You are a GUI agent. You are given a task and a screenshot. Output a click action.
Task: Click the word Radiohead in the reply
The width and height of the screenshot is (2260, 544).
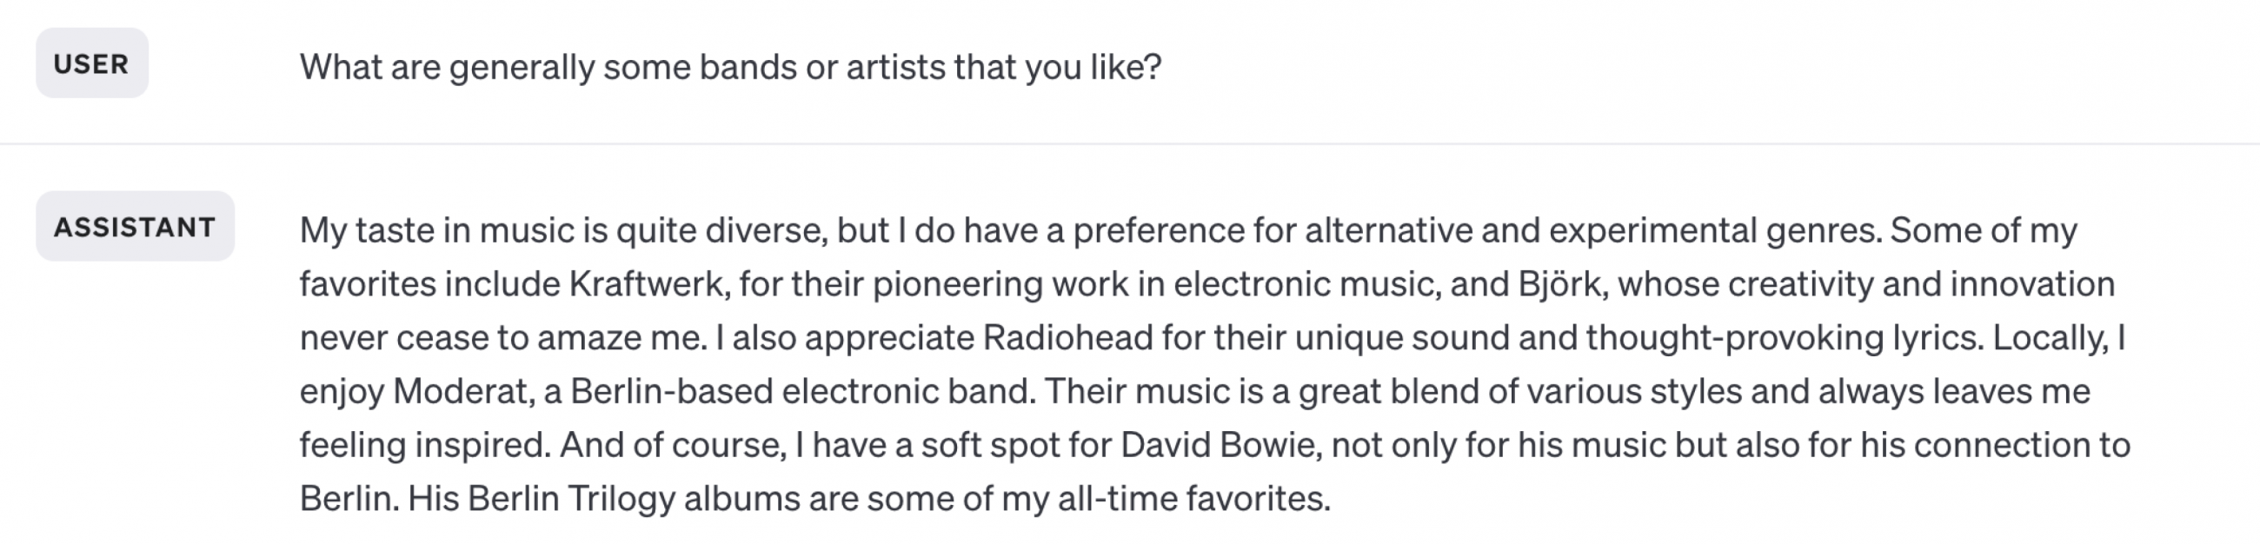(1067, 338)
